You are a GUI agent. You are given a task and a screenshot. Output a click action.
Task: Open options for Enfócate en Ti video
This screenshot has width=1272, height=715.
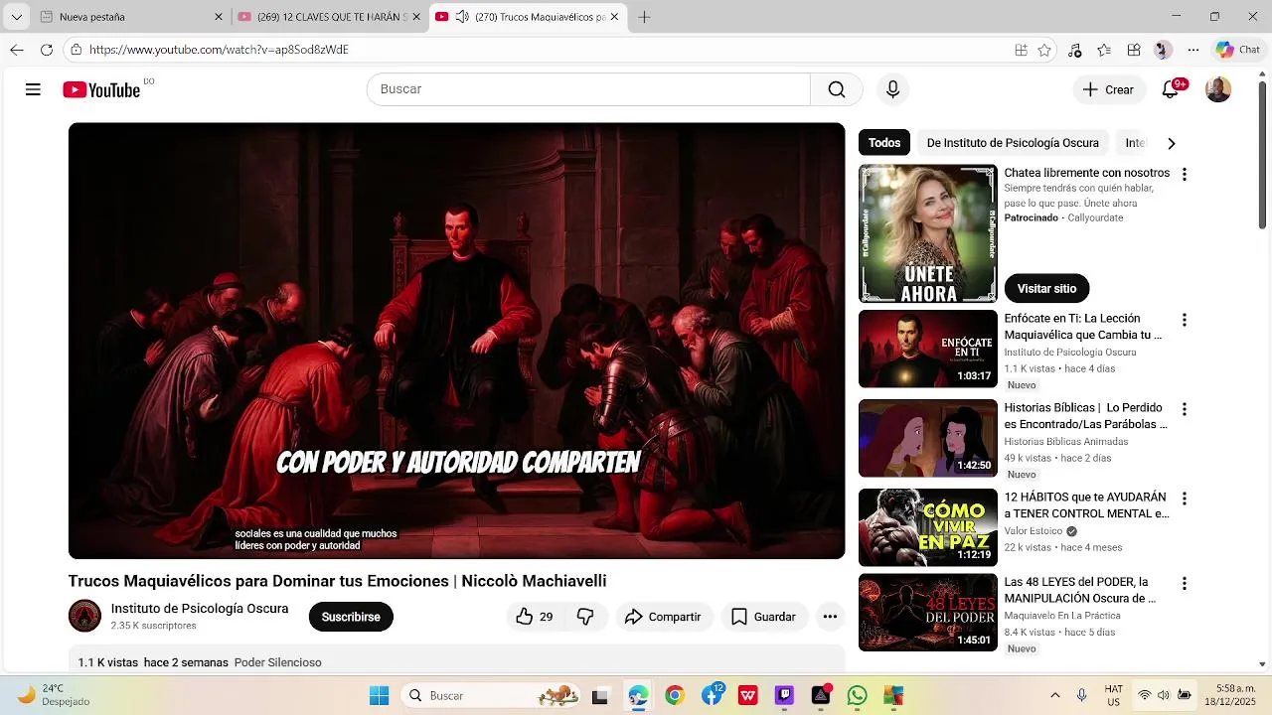click(x=1184, y=320)
